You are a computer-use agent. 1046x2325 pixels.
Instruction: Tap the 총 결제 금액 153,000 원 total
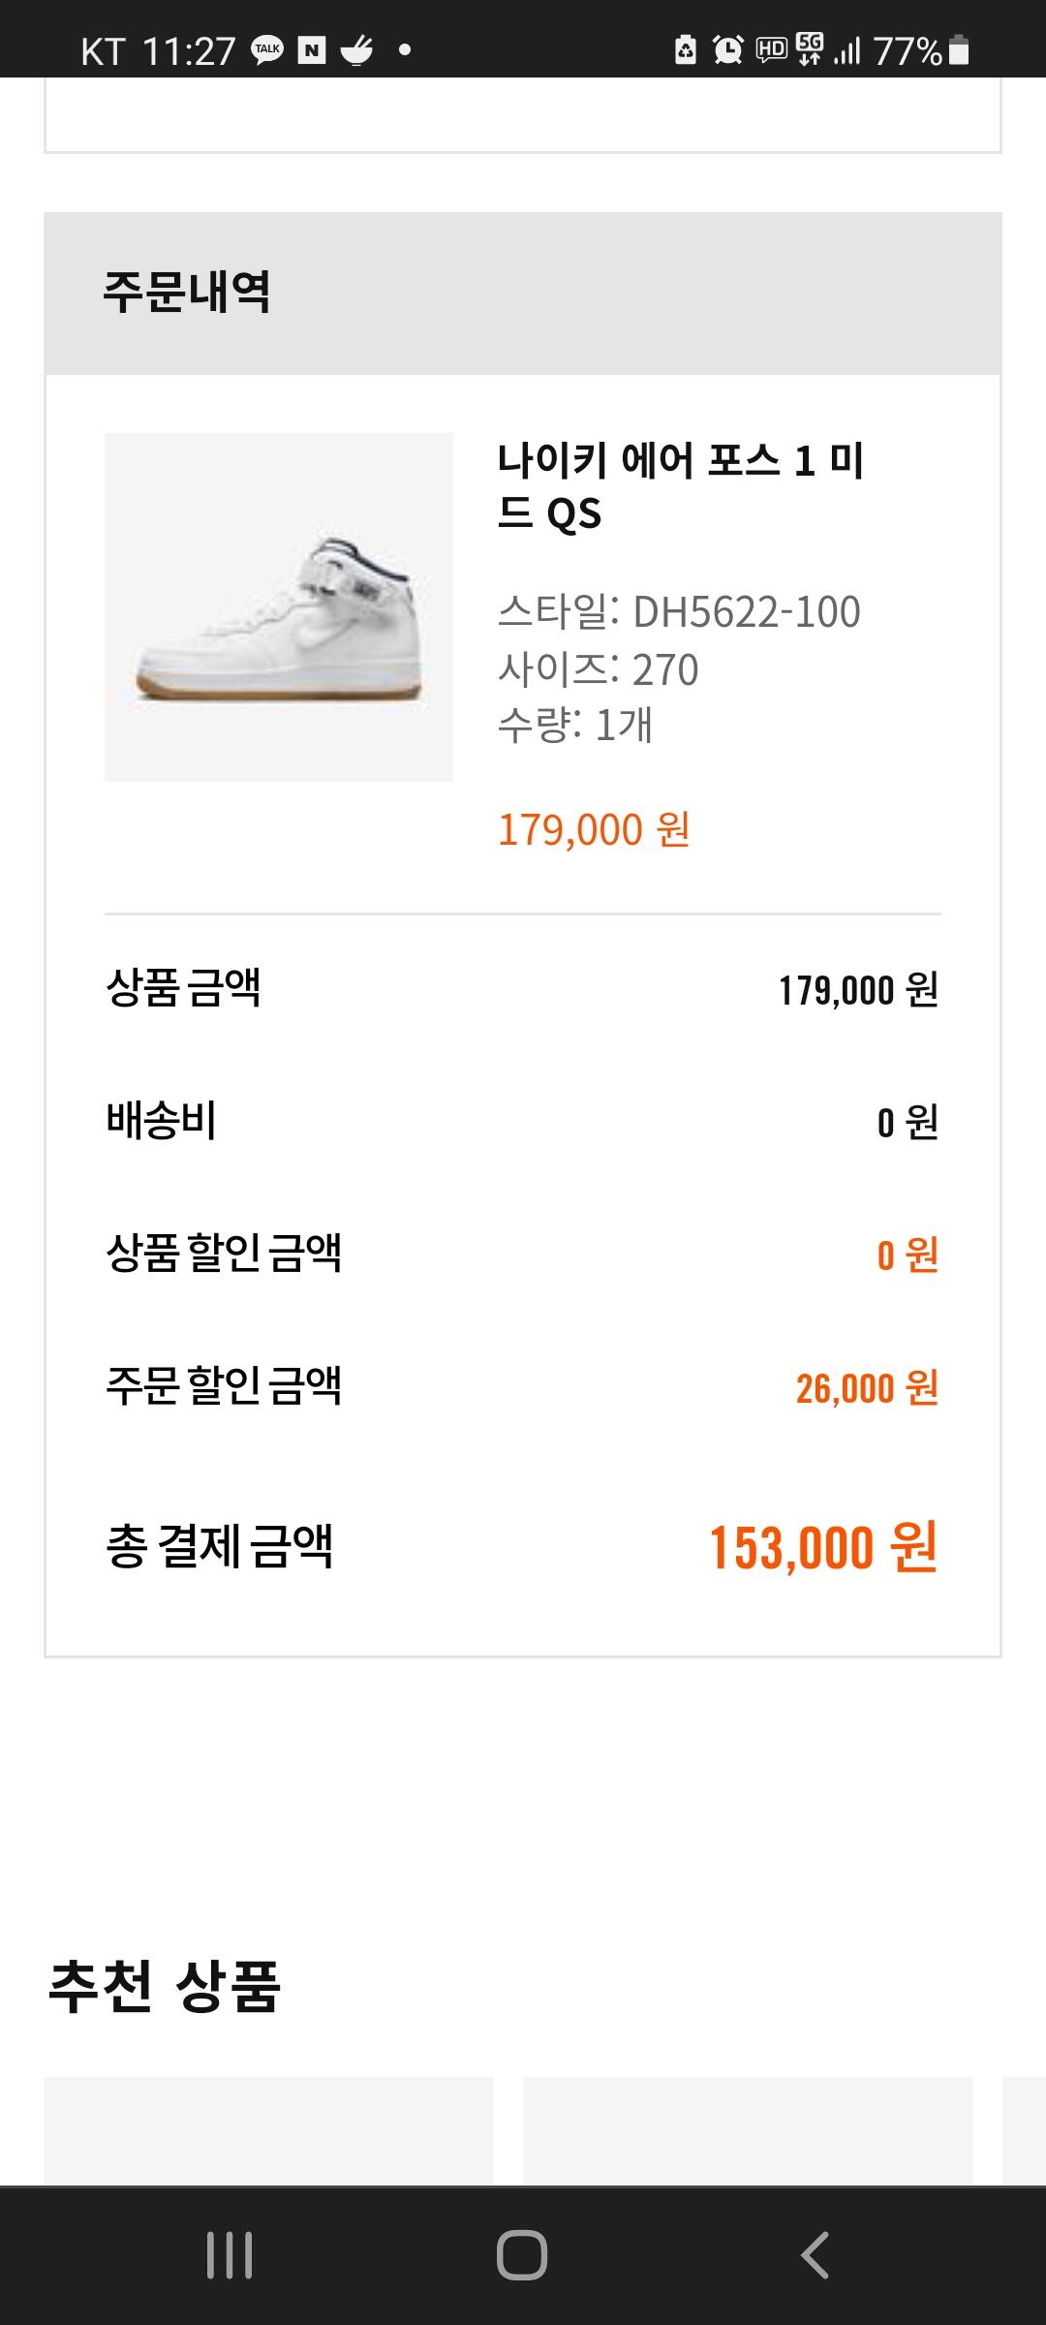point(523,1546)
